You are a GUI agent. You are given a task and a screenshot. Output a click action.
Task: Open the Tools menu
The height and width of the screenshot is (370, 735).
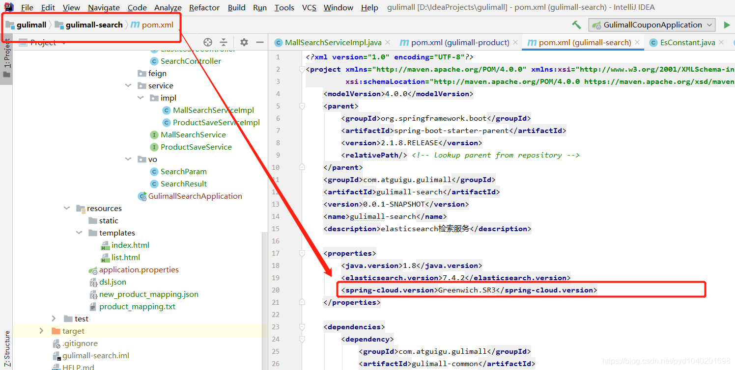(284, 7)
